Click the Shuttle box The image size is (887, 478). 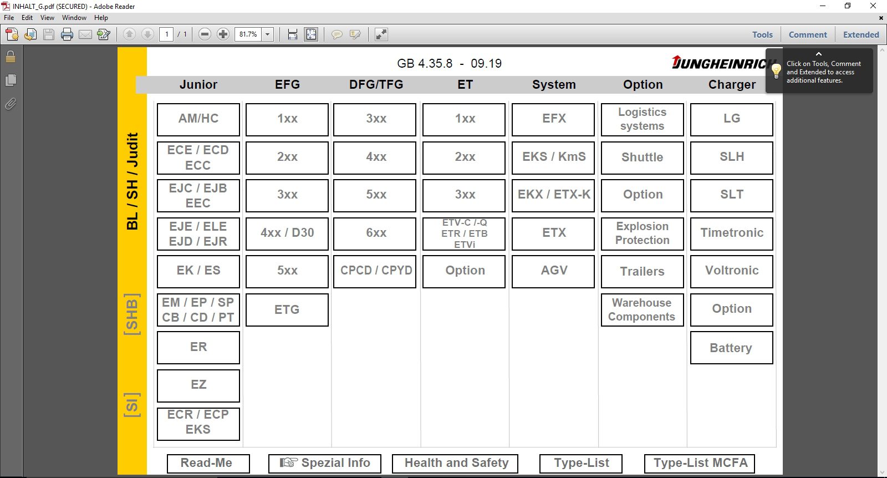coord(643,157)
